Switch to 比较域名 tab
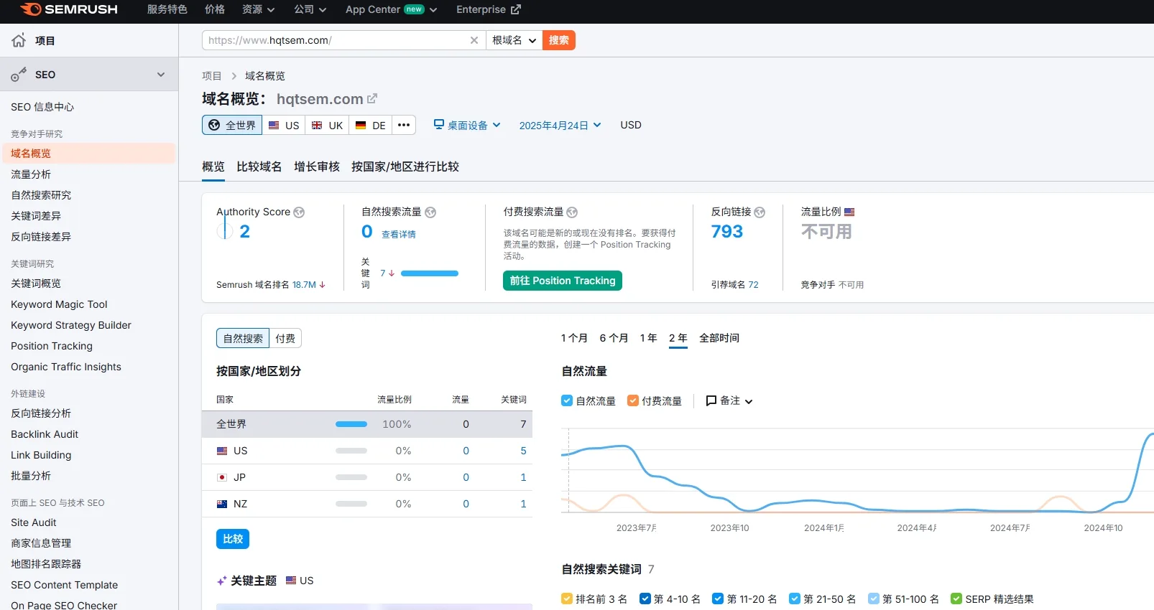1154x610 pixels. point(259,166)
